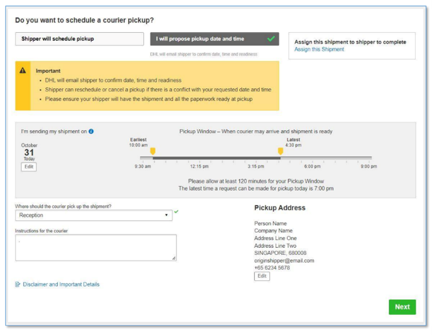Click the green Next button

402,307
